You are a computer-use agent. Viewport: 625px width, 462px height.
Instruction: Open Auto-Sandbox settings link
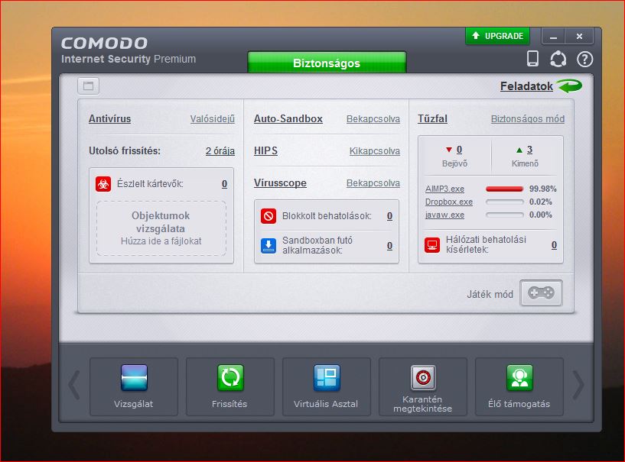[288, 118]
